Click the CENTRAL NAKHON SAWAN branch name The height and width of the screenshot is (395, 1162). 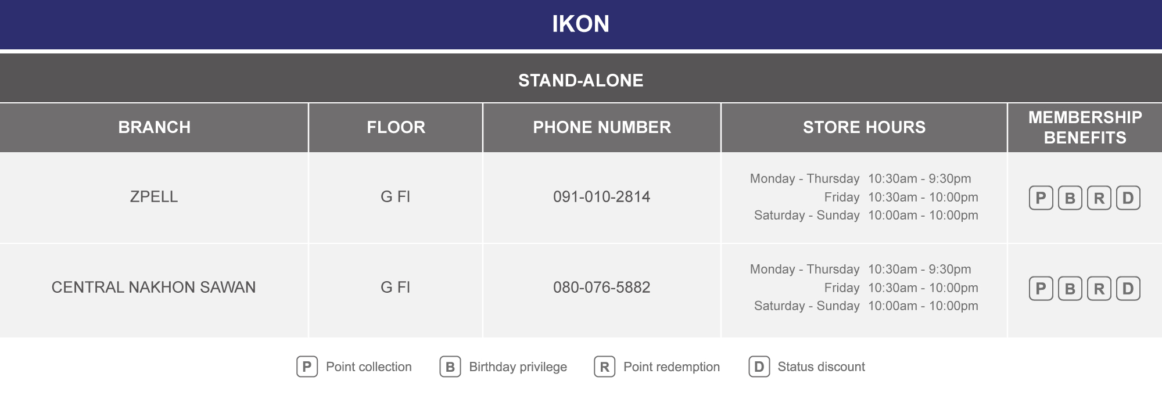coord(153,288)
